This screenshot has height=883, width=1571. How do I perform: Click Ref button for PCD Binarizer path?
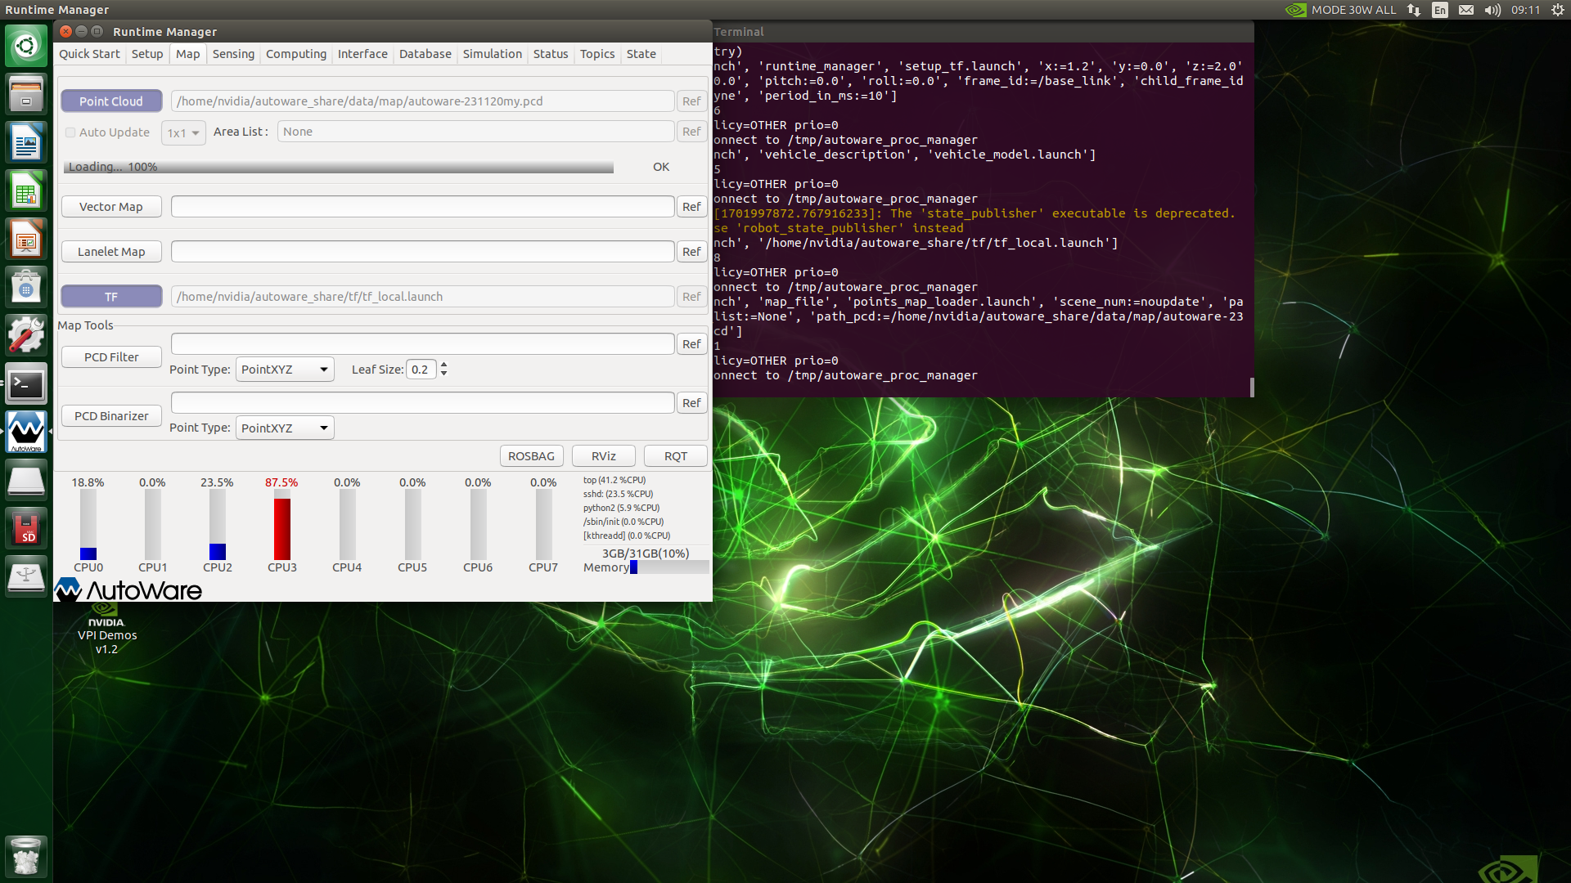tap(691, 403)
